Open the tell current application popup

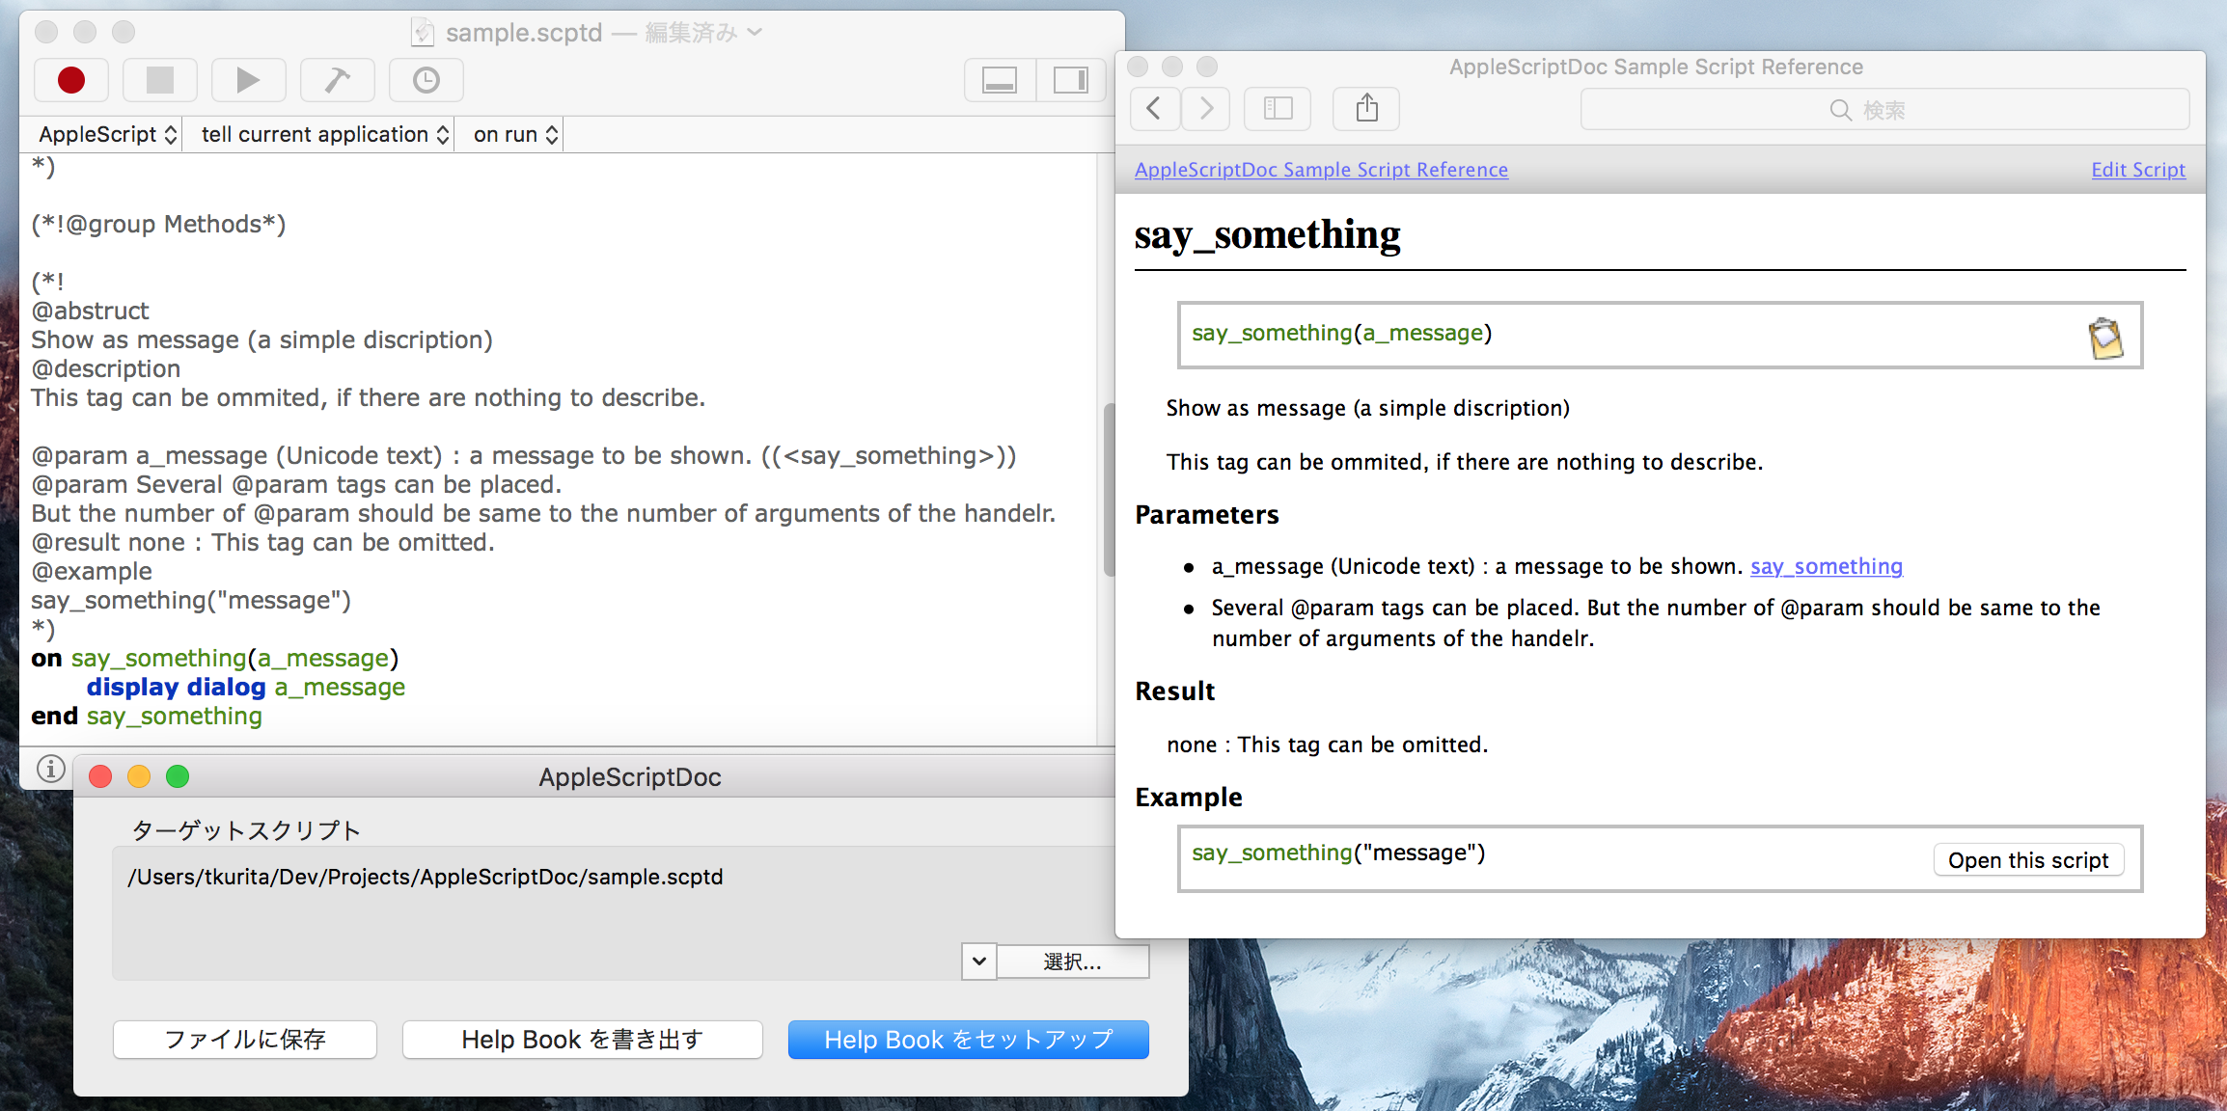[x=324, y=135]
